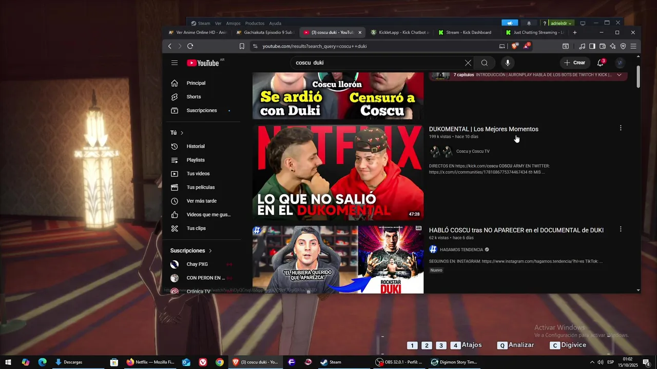Open Coscu y Coscu TV channel

(473, 151)
